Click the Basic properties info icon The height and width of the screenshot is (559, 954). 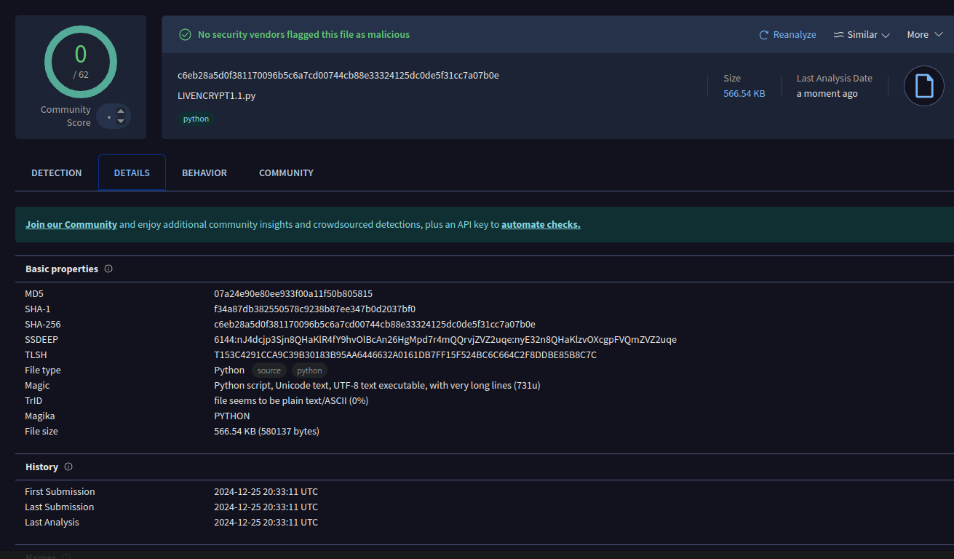[108, 269]
